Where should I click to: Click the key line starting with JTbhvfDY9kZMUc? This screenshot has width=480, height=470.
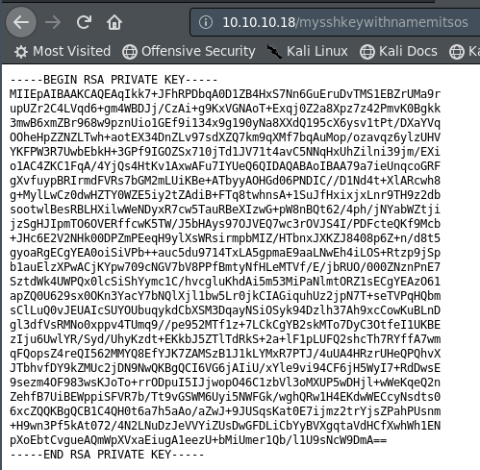[x=225, y=368]
